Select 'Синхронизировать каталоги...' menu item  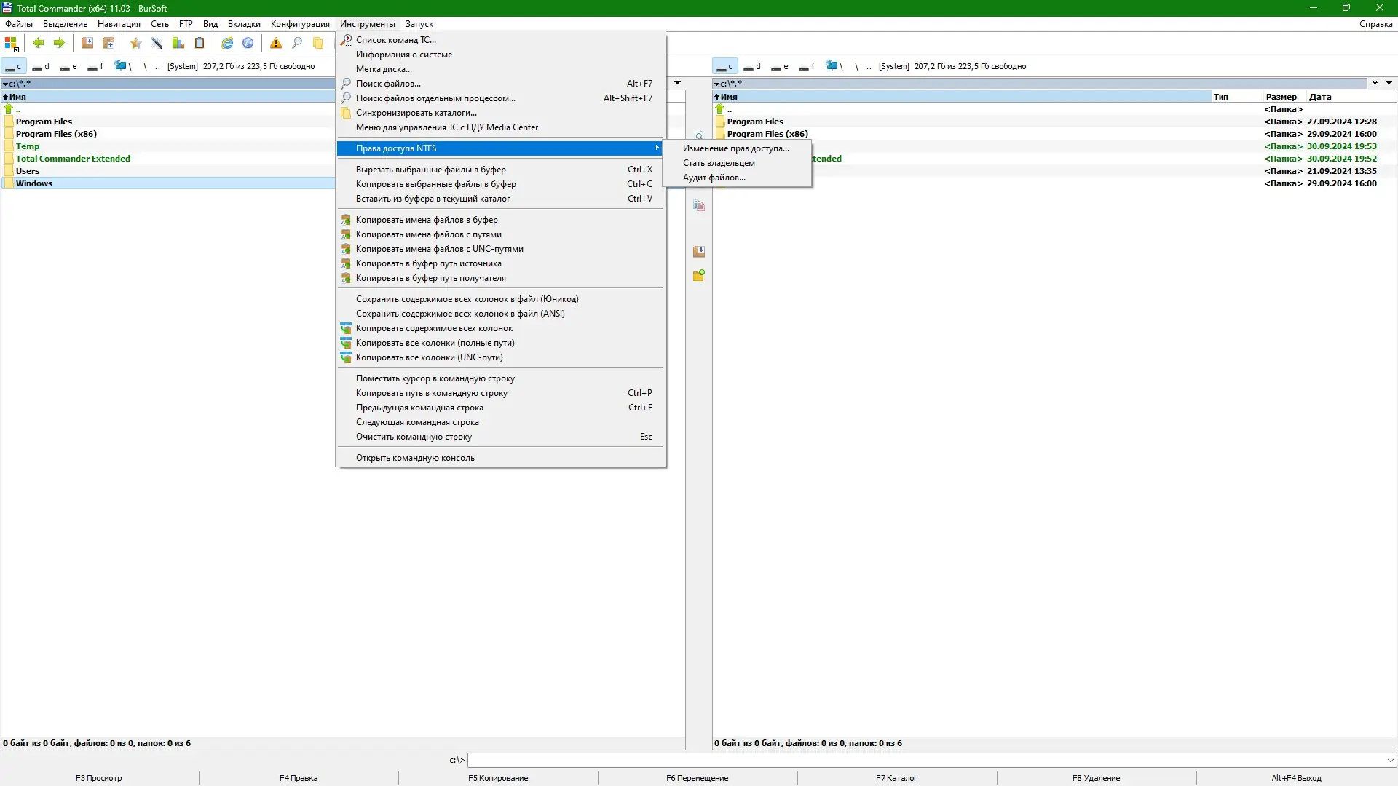click(x=416, y=113)
